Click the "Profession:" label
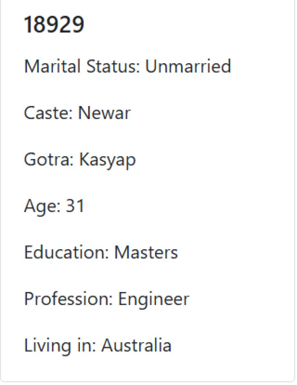Image resolution: width=297 pixels, height=385 pixels. (68, 299)
